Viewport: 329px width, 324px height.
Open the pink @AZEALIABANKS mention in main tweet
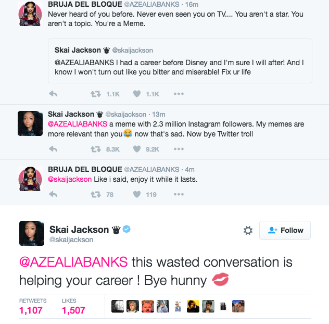click(x=73, y=261)
